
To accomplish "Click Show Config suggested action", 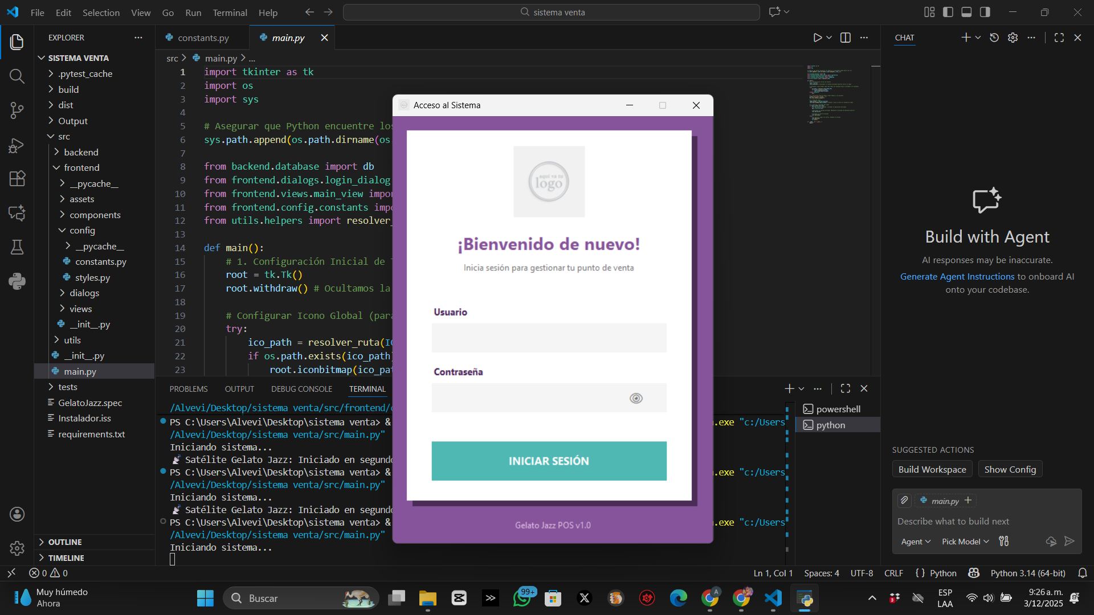I will [1010, 470].
